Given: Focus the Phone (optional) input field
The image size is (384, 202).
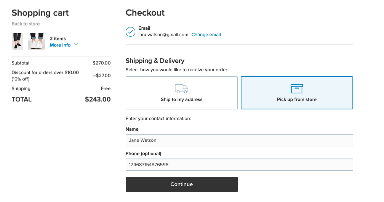Looking at the screenshot, I should [239, 165].
